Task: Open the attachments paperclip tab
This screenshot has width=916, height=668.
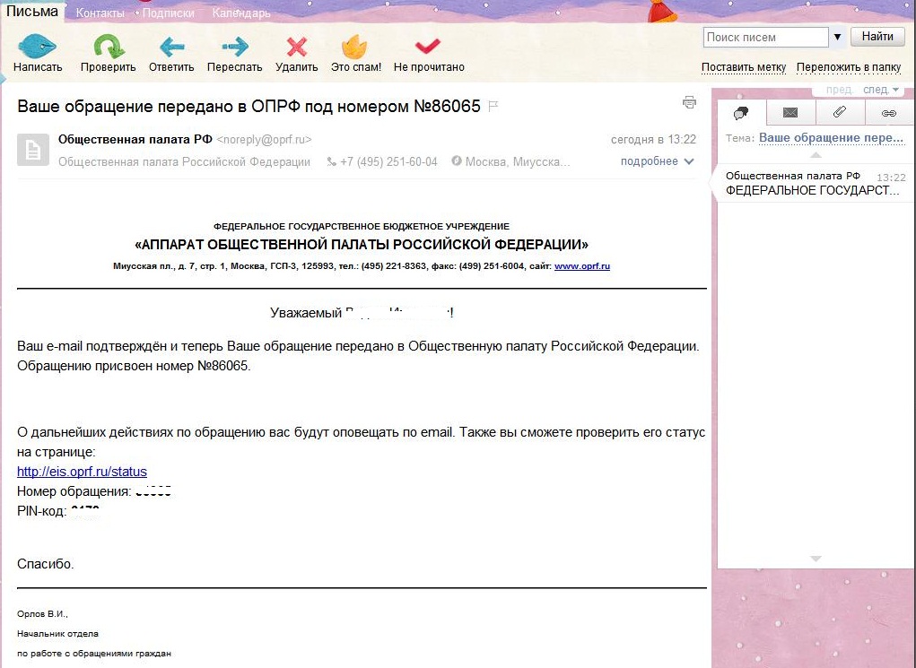Action: (x=840, y=112)
